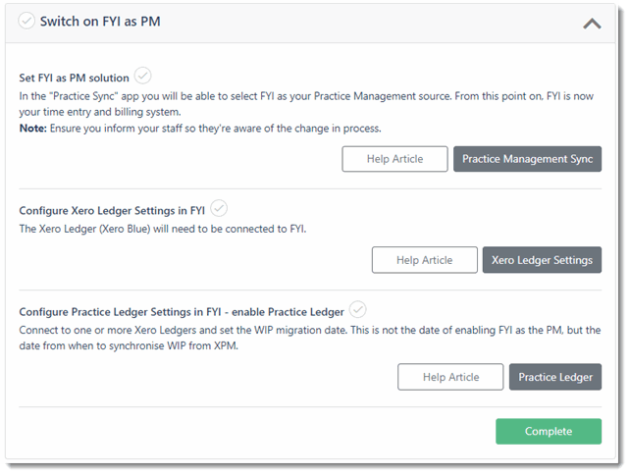Open Help Article for Xero Ledger Settings
This screenshot has height=475, width=630.
(x=424, y=260)
